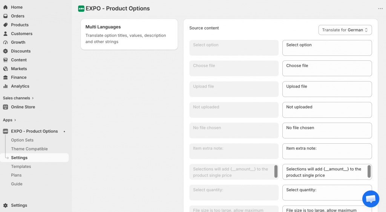The width and height of the screenshot is (386, 212).
Task: Click the Analytics bar chart icon
Action: (x=5, y=86)
